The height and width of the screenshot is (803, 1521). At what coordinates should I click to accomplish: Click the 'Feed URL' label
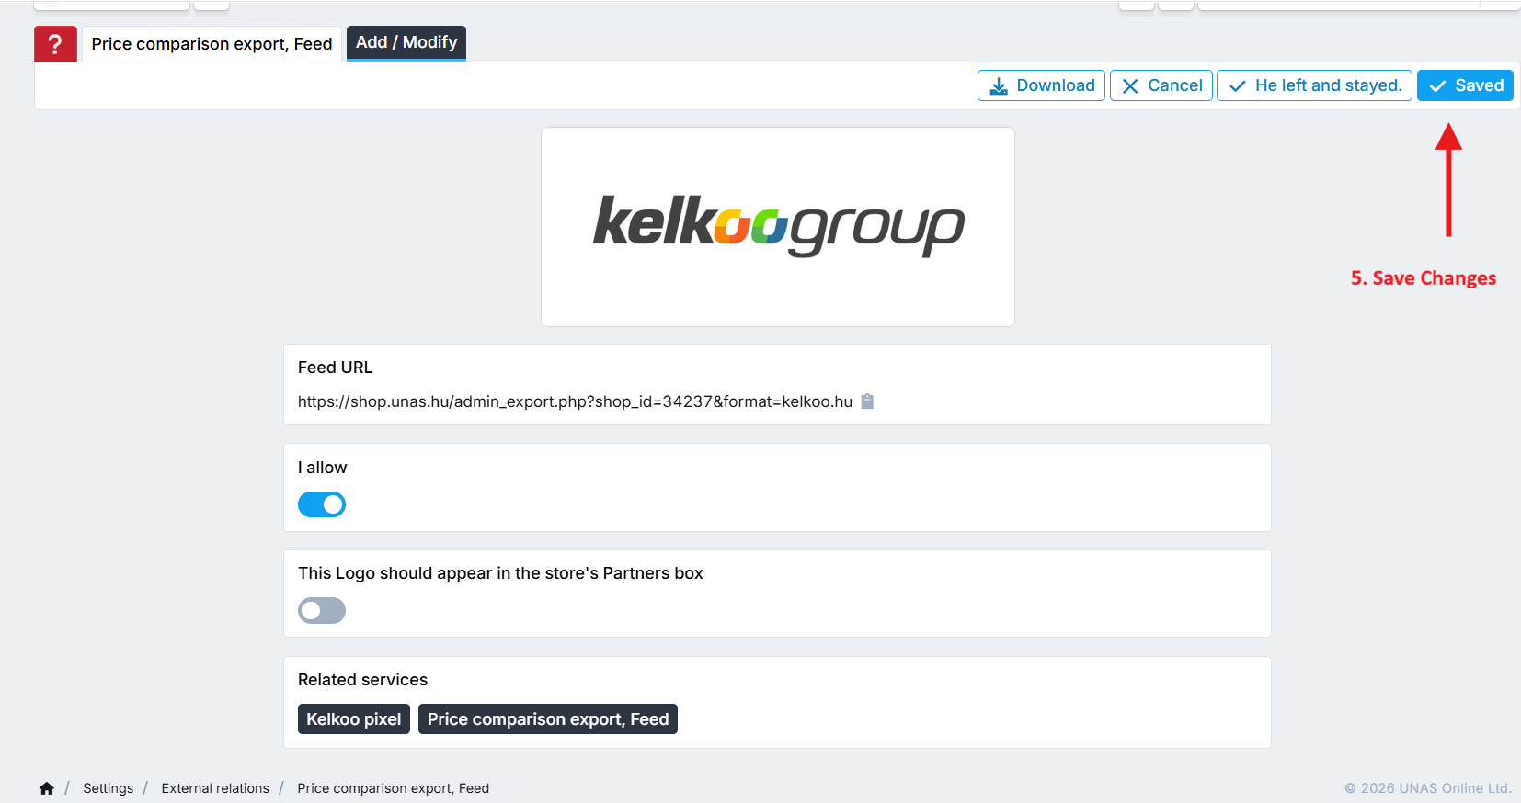pyautogui.click(x=335, y=368)
